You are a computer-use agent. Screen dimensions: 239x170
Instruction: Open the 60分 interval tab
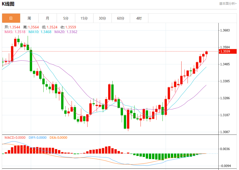pyautogui.click(x=121, y=18)
